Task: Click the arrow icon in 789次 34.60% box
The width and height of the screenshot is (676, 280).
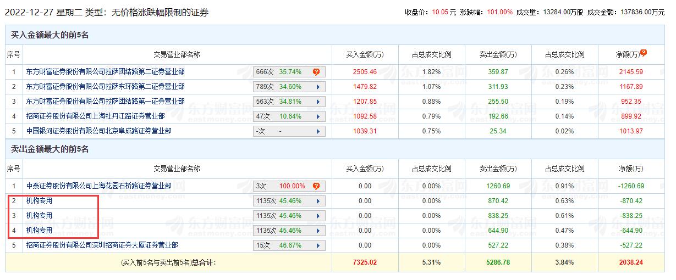Action: coord(317,87)
